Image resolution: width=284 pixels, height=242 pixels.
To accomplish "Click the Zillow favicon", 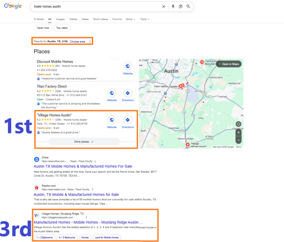I will (x=36, y=160).
